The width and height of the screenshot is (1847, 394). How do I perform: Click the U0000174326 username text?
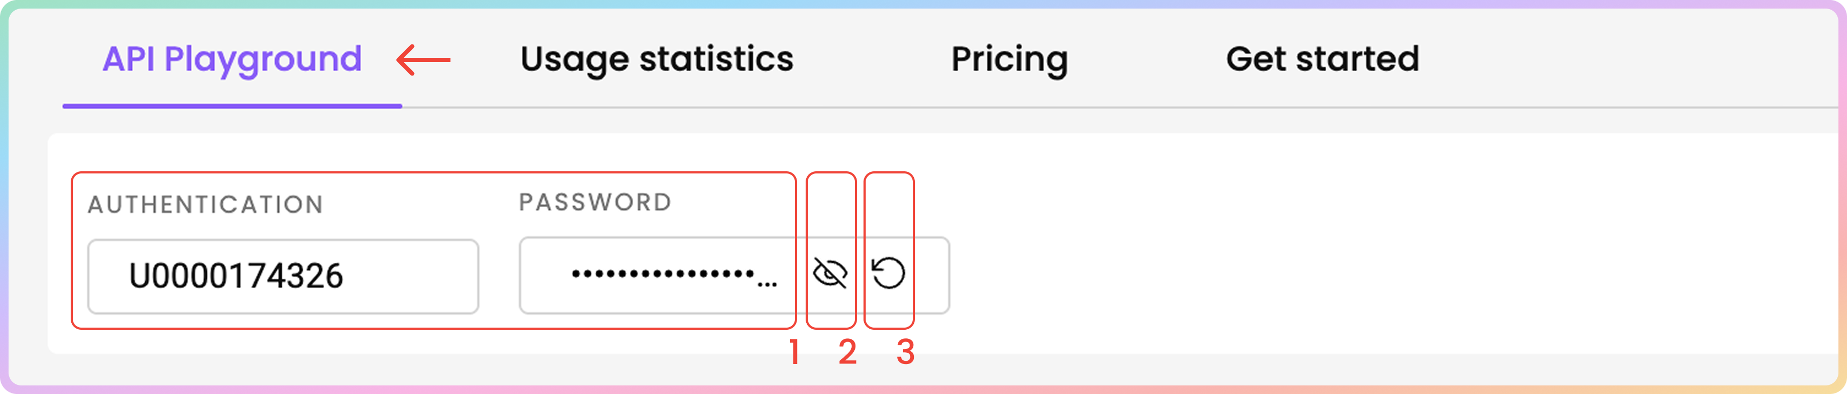[x=236, y=277]
